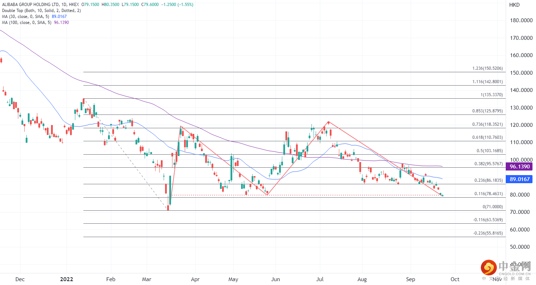This screenshot has height=285, width=536.
Task: Select the Double Top indicator legend
Action: tap(42, 11)
